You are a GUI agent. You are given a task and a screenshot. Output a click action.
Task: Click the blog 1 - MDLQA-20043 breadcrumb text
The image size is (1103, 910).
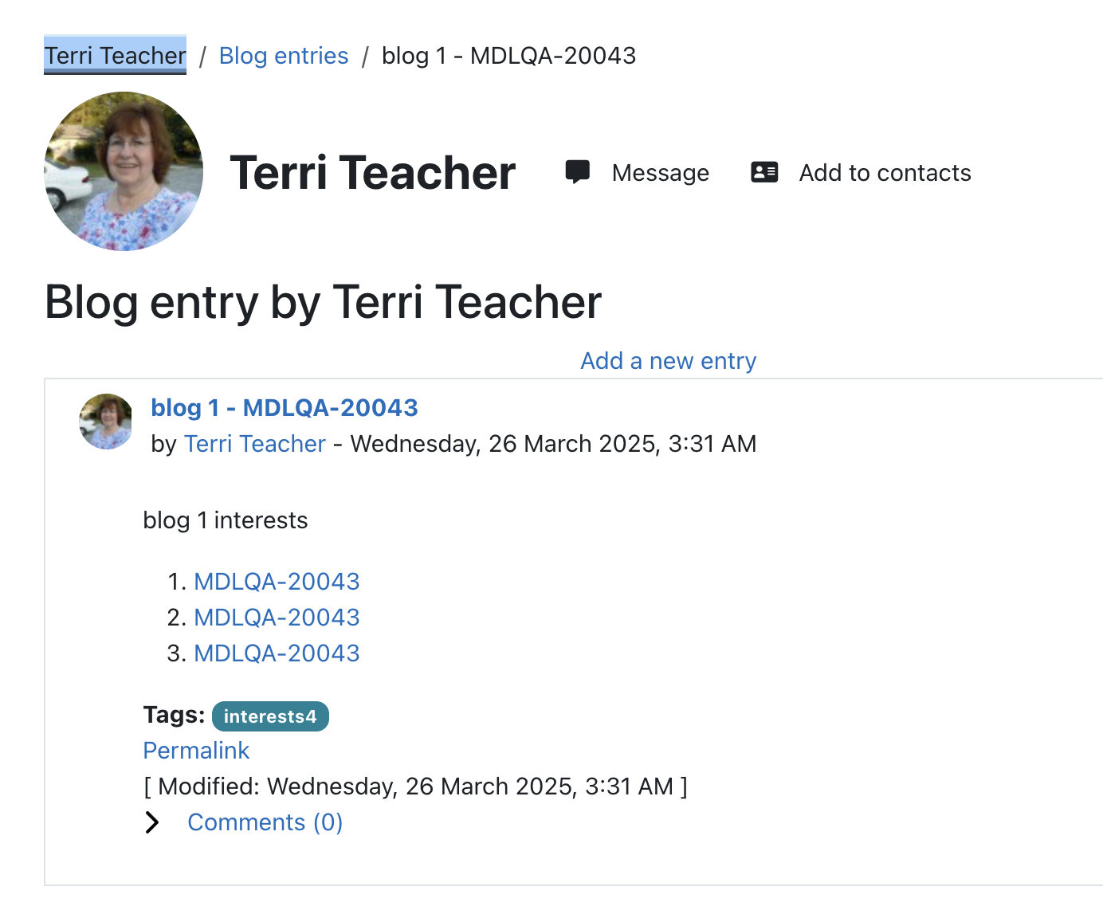[509, 56]
